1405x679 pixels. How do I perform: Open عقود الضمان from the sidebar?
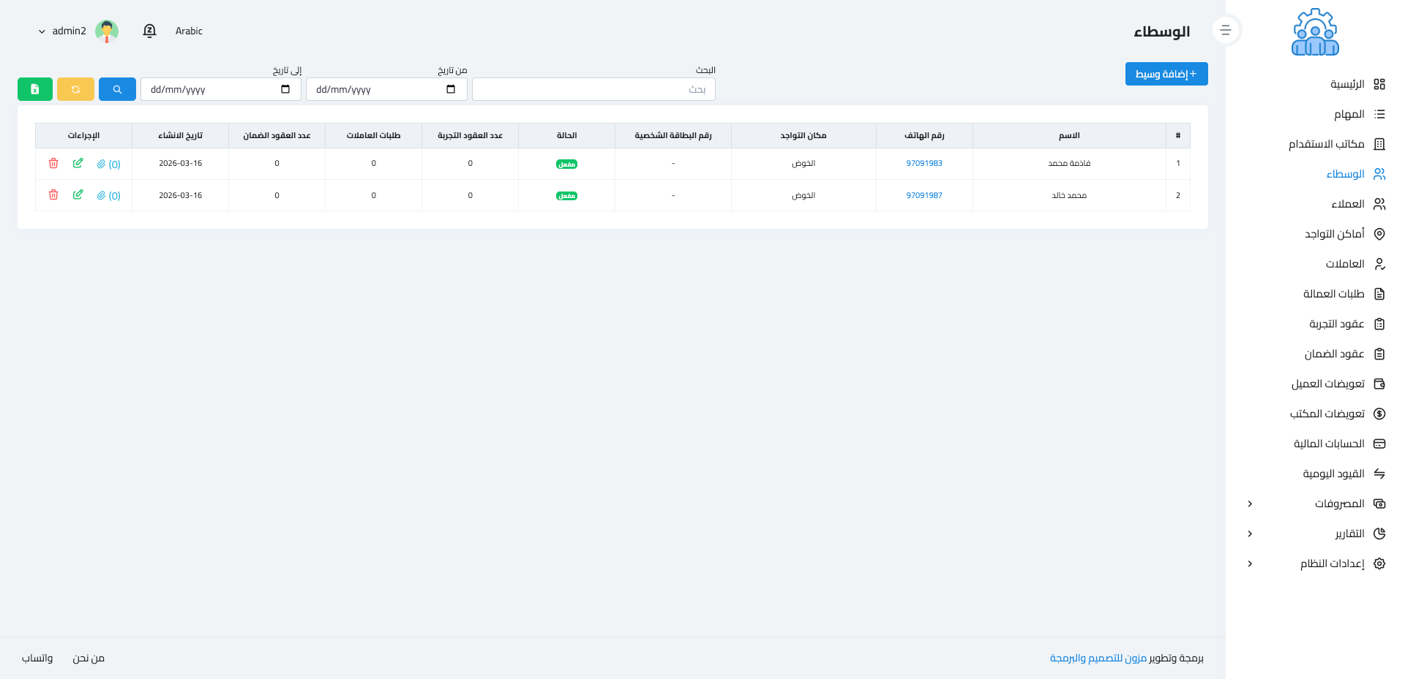point(1334,354)
